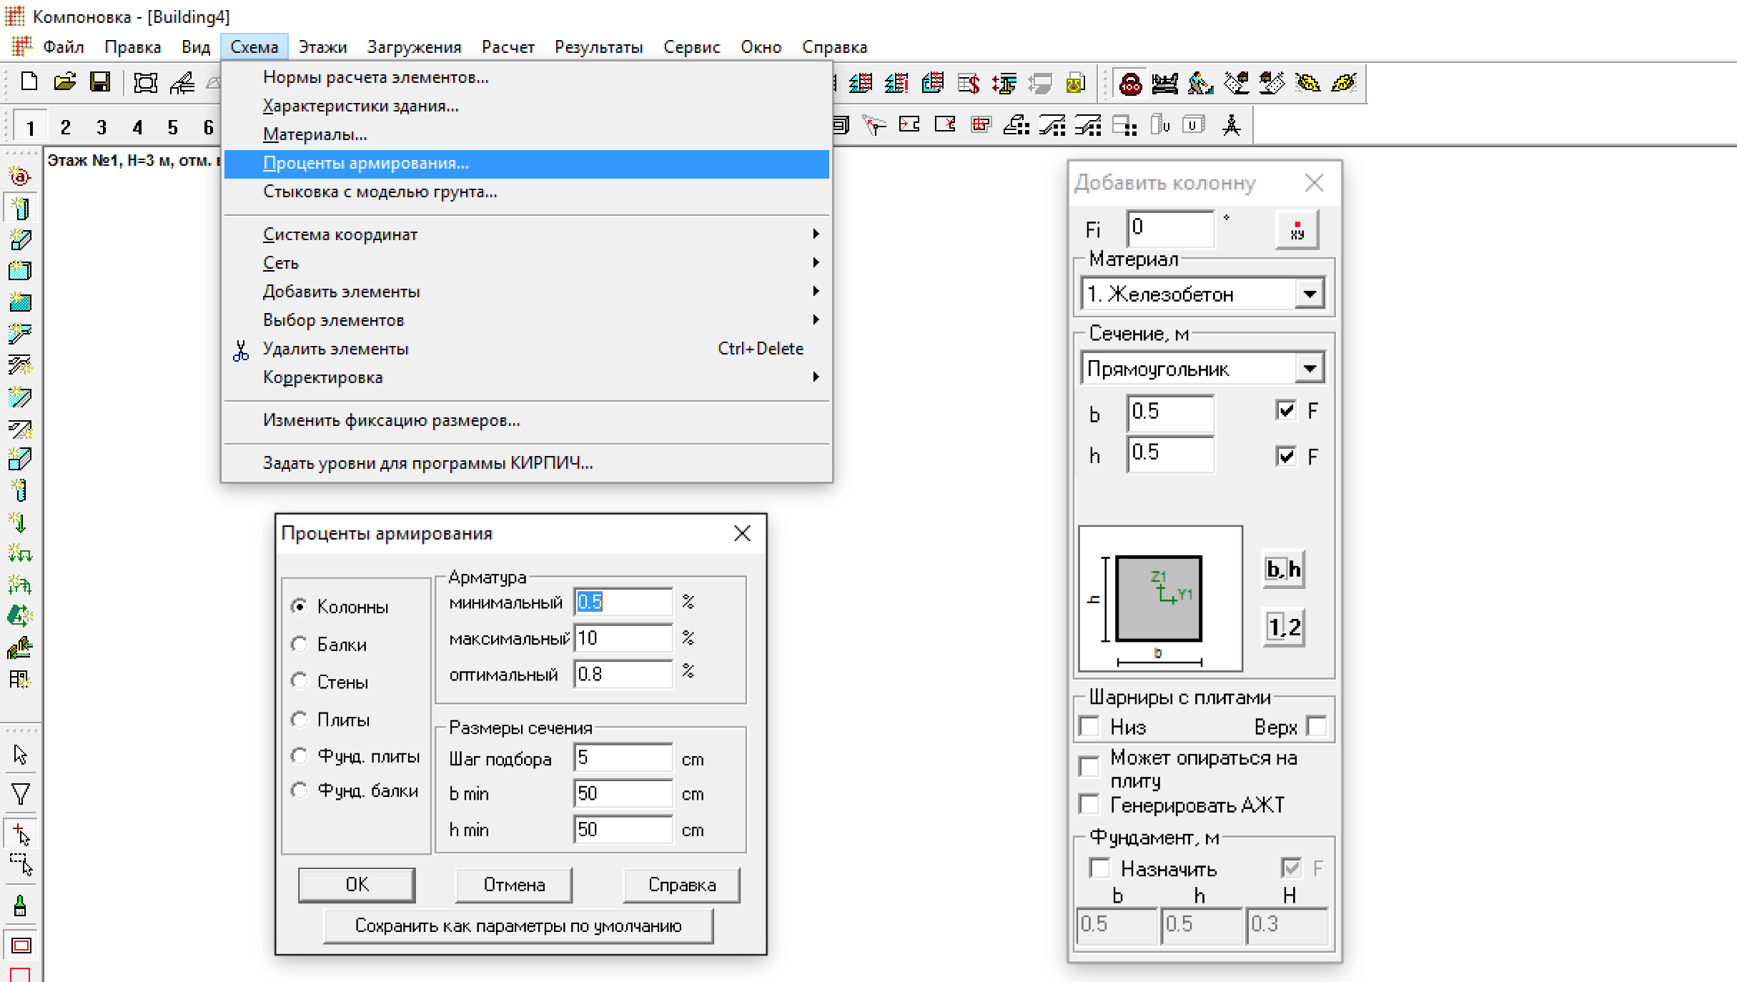
Task: Click the xy coordinate pick button
Action: click(1297, 229)
